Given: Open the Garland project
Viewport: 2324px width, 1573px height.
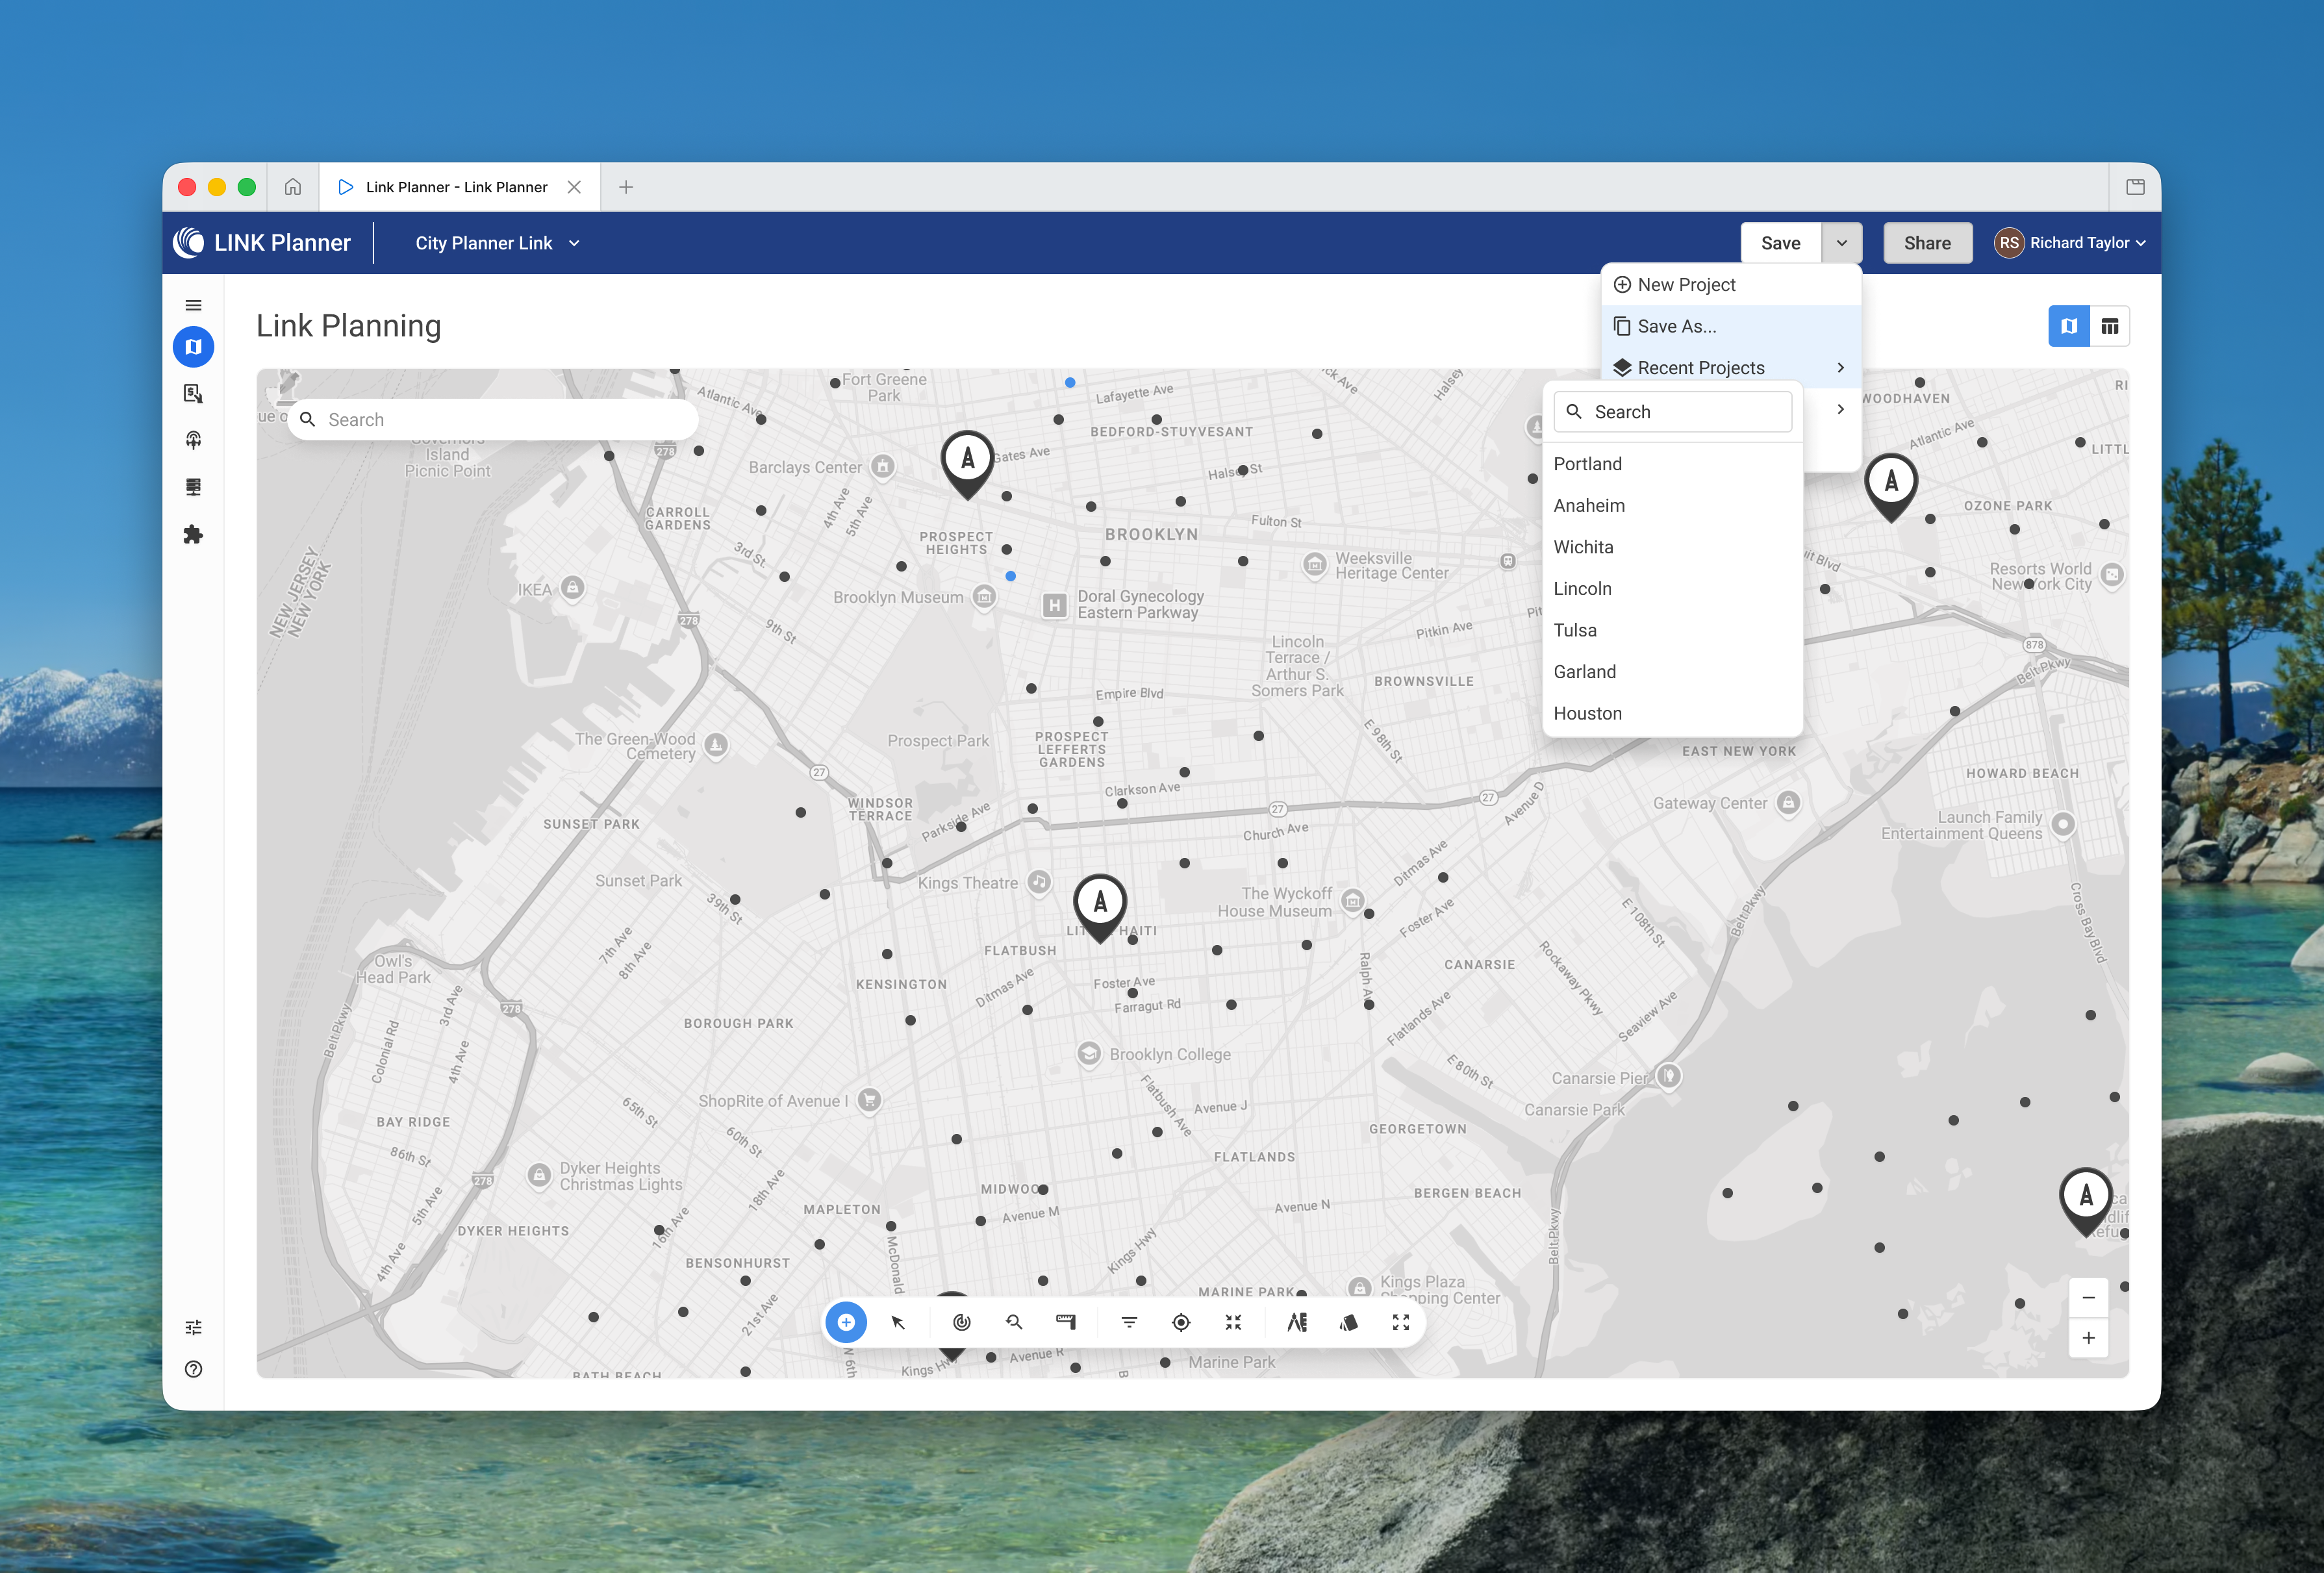Looking at the screenshot, I should (x=1673, y=672).
